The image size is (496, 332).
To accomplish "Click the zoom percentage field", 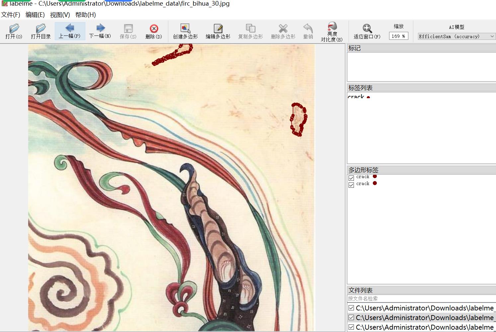I will pos(398,36).
